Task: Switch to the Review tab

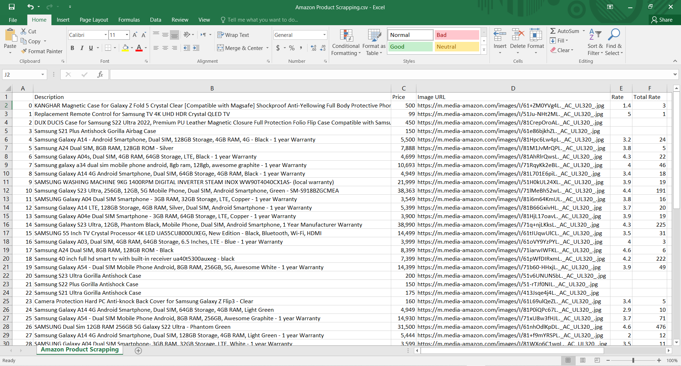Action: click(x=180, y=20)
